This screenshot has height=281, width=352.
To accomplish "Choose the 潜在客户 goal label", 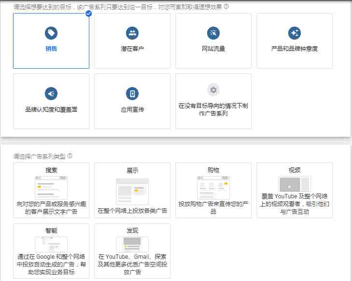I will point(132,48).
